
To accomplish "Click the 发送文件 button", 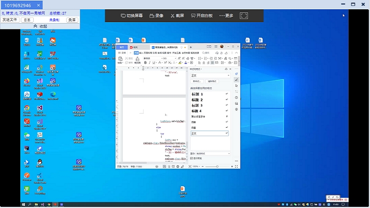I will pos(10,20).
